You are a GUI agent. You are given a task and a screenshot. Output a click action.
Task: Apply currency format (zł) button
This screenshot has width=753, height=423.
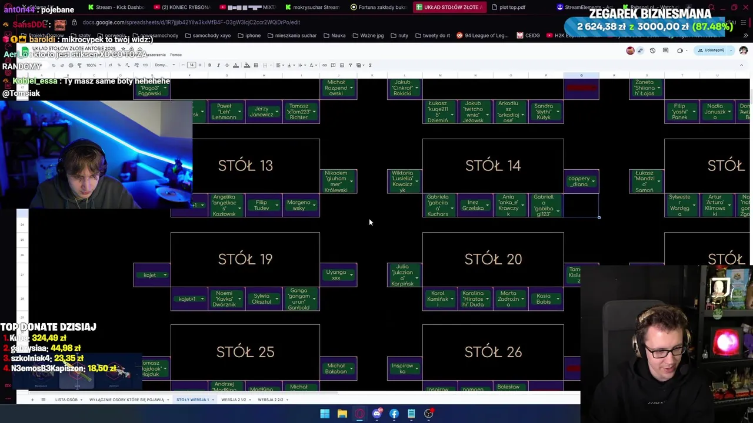(x=110, y=65)
